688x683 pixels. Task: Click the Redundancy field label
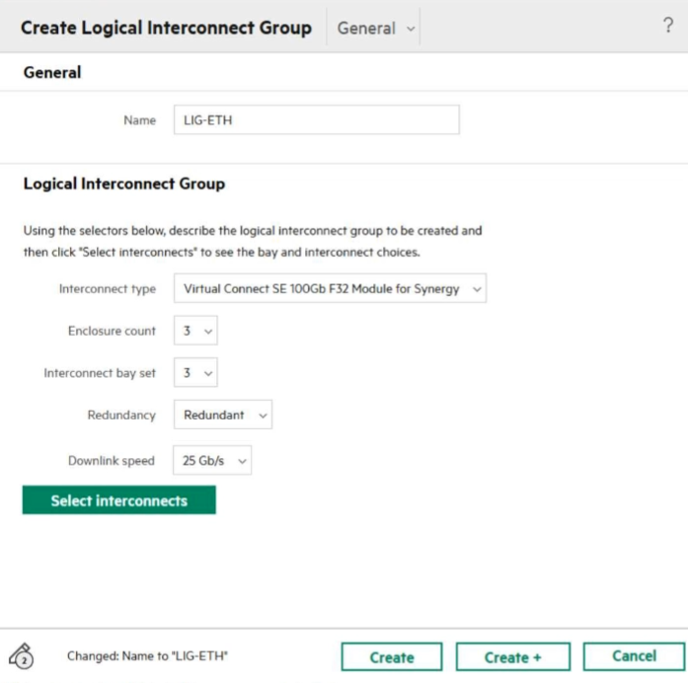tap(121, 416)
